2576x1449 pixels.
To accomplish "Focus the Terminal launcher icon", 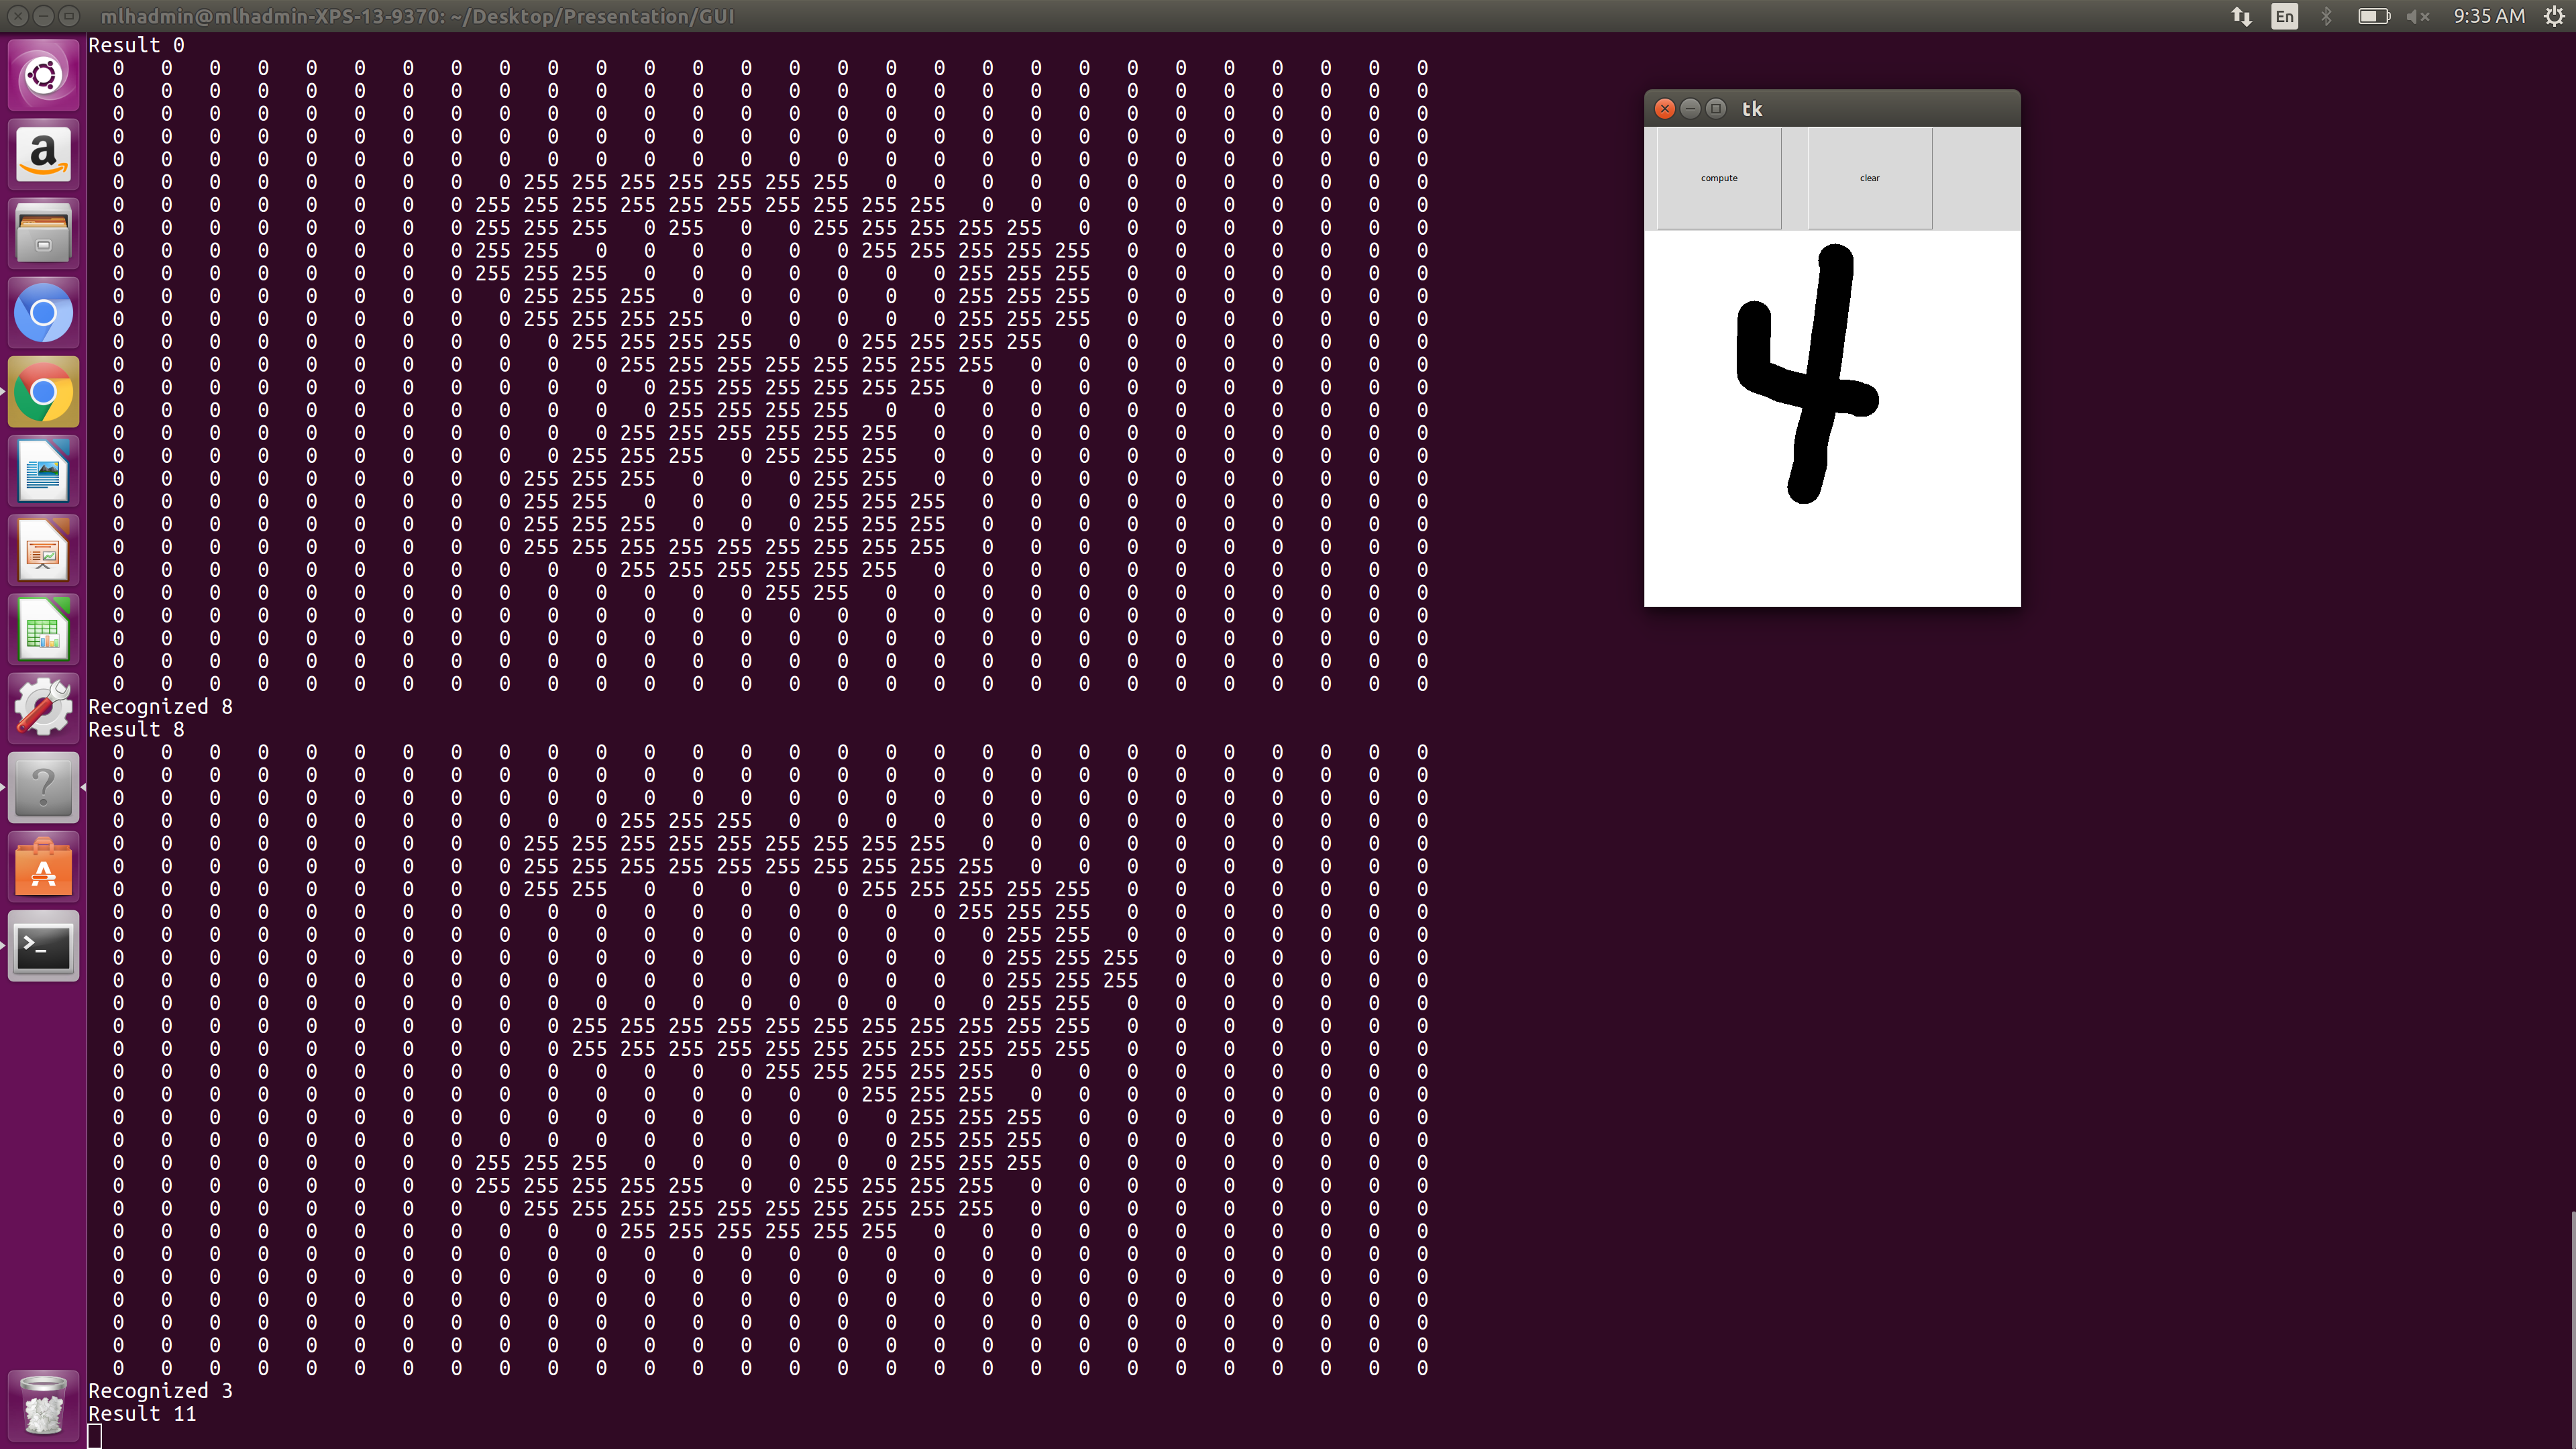I will click(43, 946).
